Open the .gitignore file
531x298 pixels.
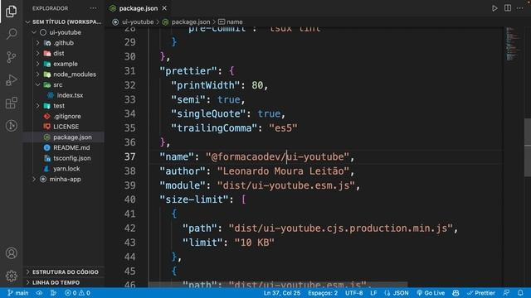coord(67,116)
